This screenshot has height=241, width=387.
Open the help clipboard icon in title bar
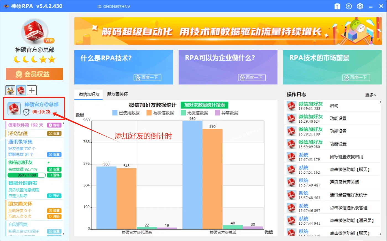point(337,6)
